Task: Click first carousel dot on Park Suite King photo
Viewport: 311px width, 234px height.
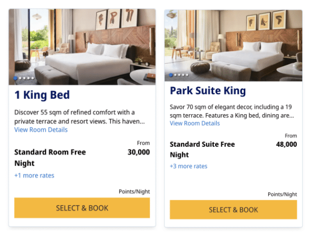Action: [x=171, y=75]
